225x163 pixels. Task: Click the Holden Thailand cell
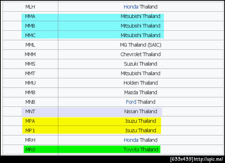141,83
